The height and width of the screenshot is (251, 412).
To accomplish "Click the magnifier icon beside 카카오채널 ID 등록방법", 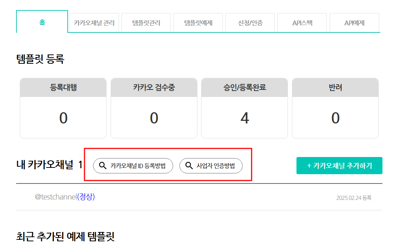I will (x=102, y=166).
